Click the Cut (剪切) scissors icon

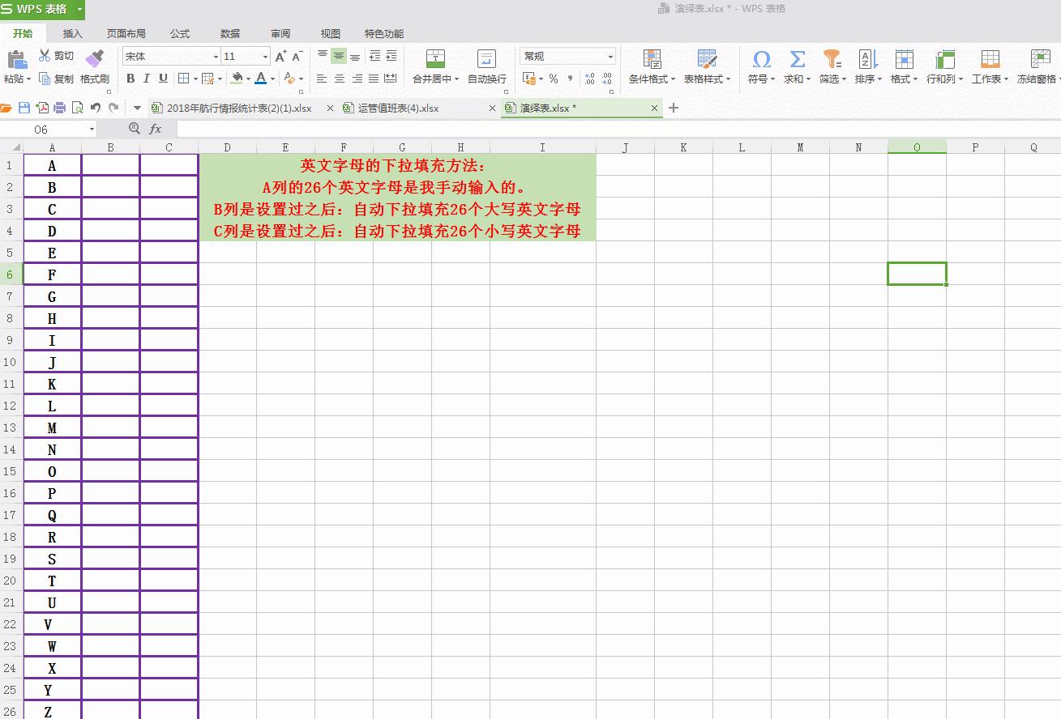(45, 56)
